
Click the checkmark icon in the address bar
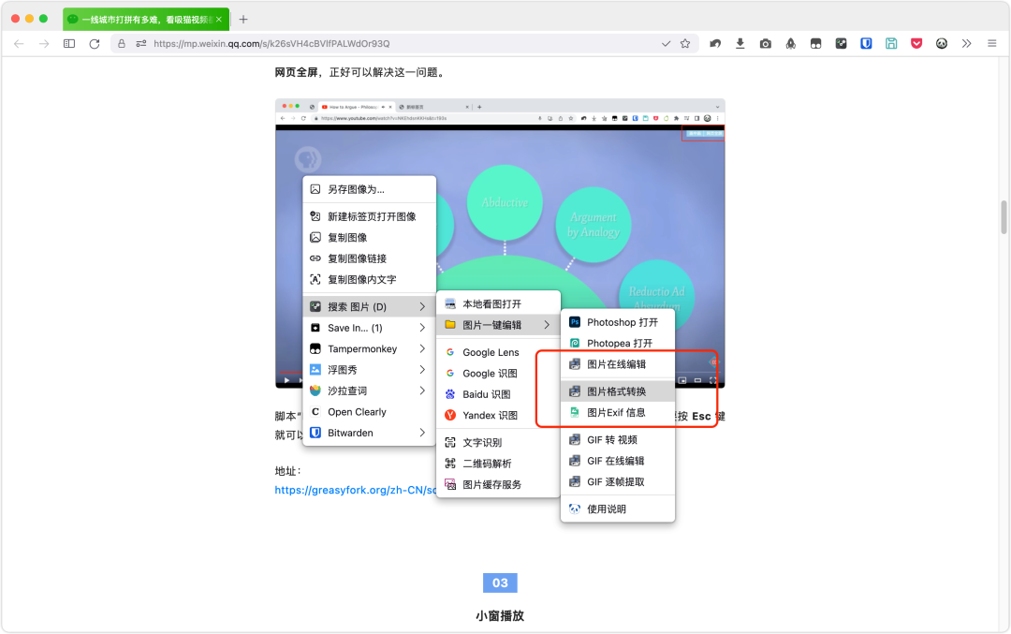click(667, 44)
